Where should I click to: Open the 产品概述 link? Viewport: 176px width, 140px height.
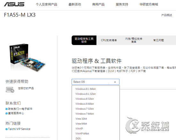[167, 15]
